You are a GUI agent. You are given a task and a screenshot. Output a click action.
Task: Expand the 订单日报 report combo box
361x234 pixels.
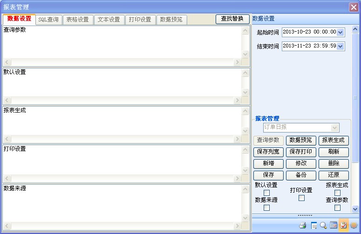334,127
